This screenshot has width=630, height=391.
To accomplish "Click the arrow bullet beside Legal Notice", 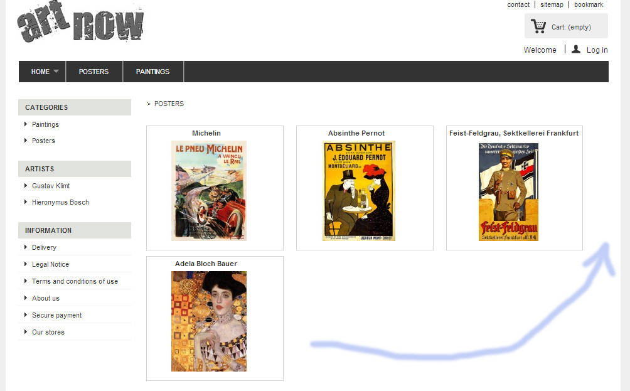I will coord(26,264).
